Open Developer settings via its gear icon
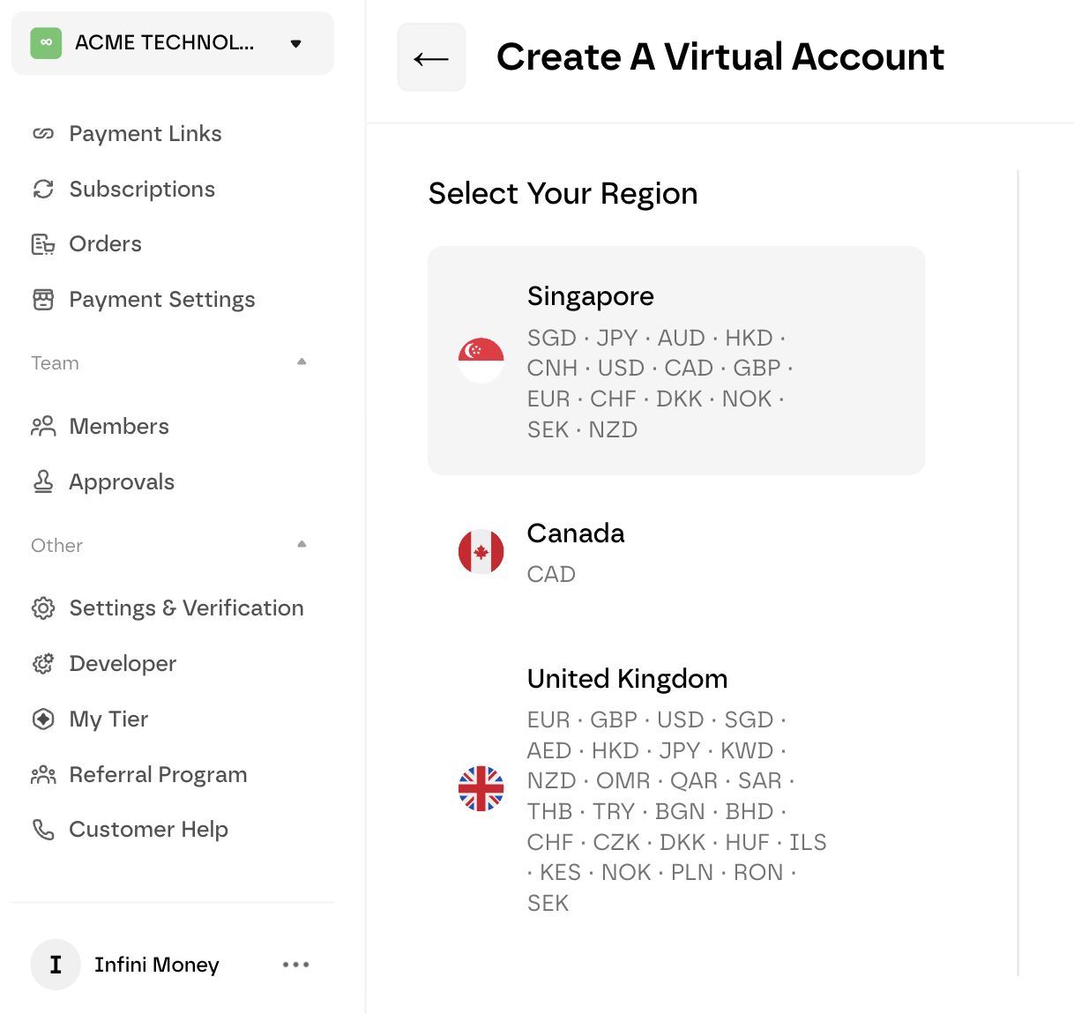This screenshot has width=1074, height=1014. point(42,663)
